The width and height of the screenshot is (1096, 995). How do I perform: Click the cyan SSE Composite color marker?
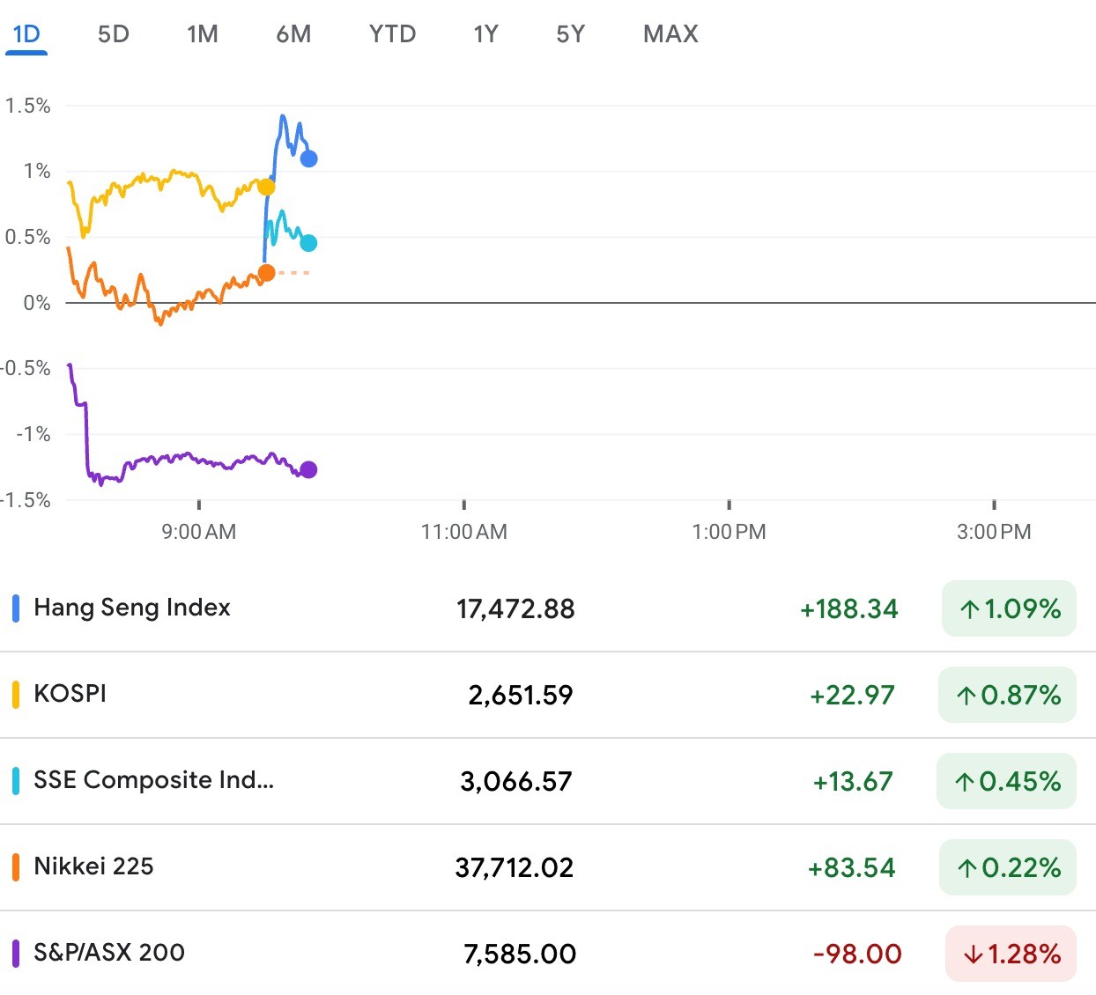(16, 781)
